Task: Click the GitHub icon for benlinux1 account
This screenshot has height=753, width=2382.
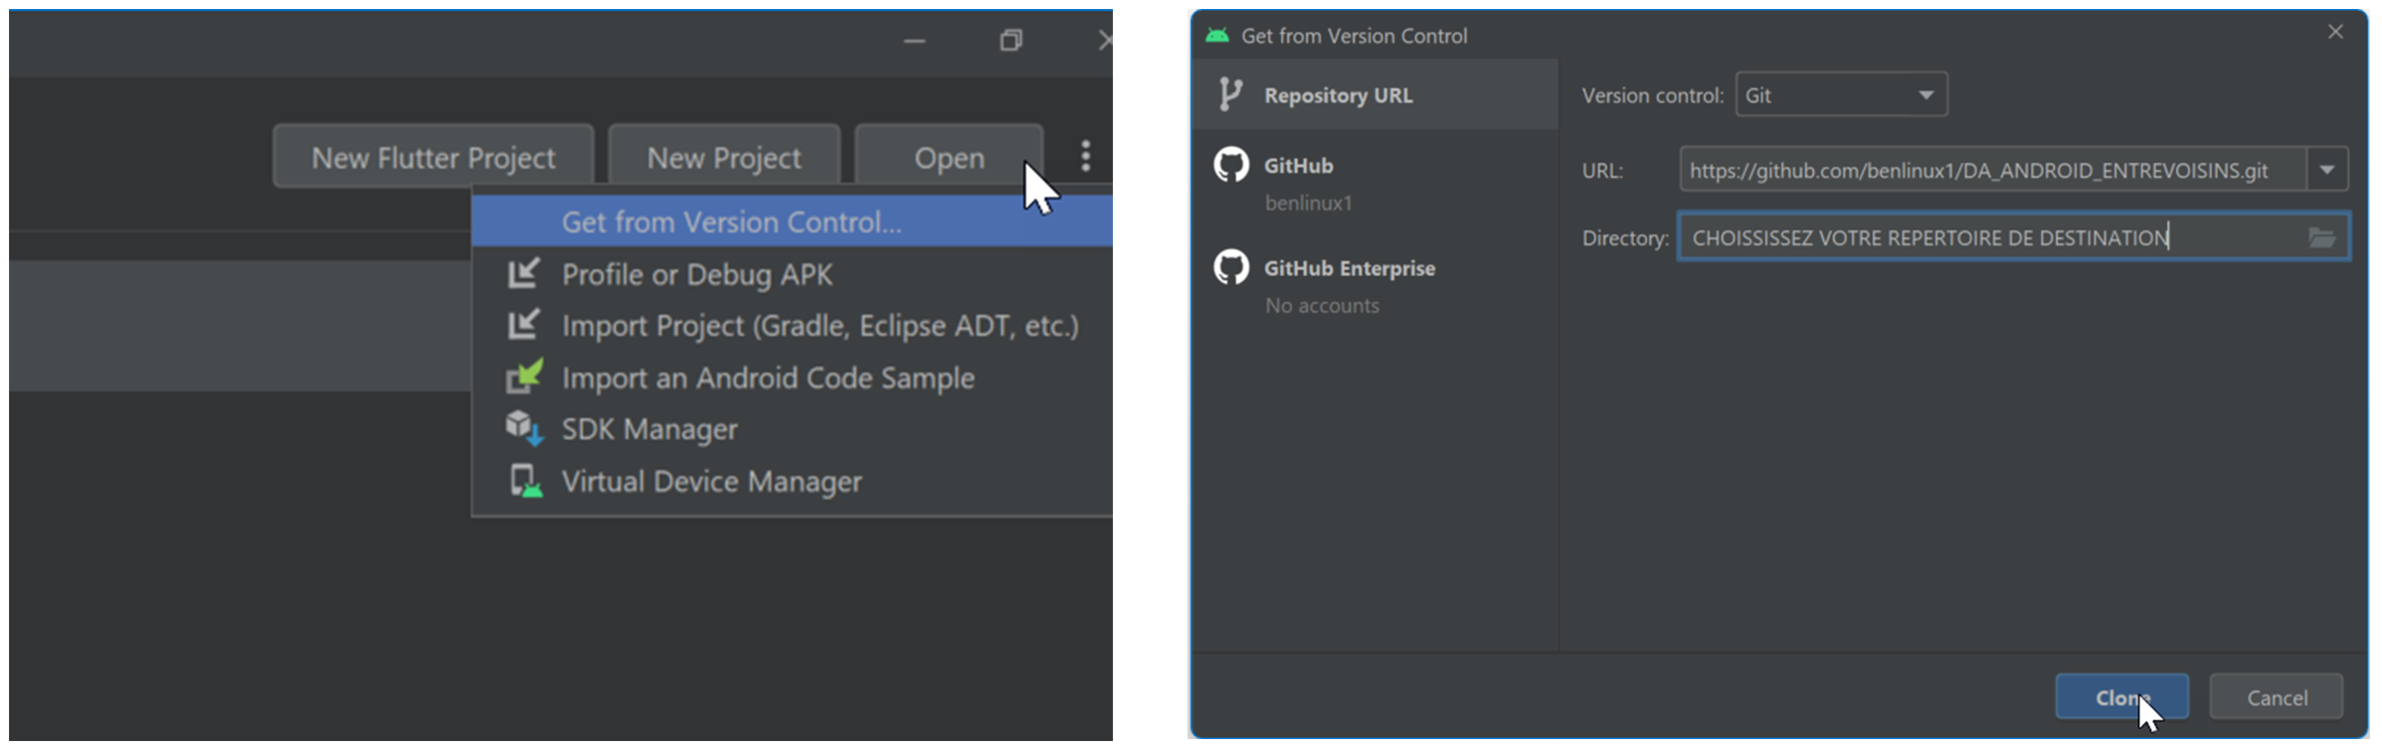Action: pos(1233,165)
